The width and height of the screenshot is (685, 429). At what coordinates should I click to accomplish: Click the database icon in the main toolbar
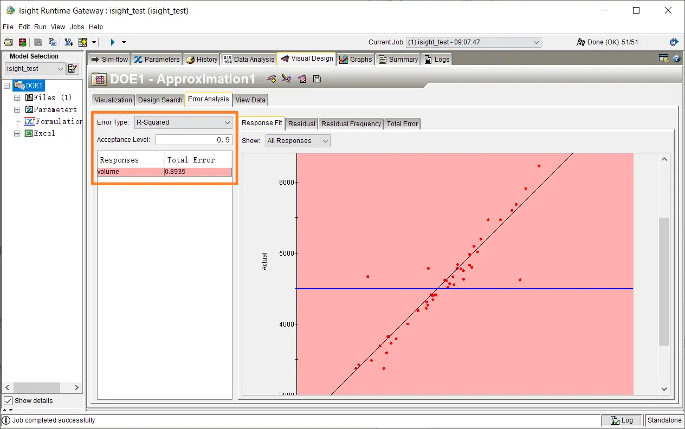[x=22, y=42]
